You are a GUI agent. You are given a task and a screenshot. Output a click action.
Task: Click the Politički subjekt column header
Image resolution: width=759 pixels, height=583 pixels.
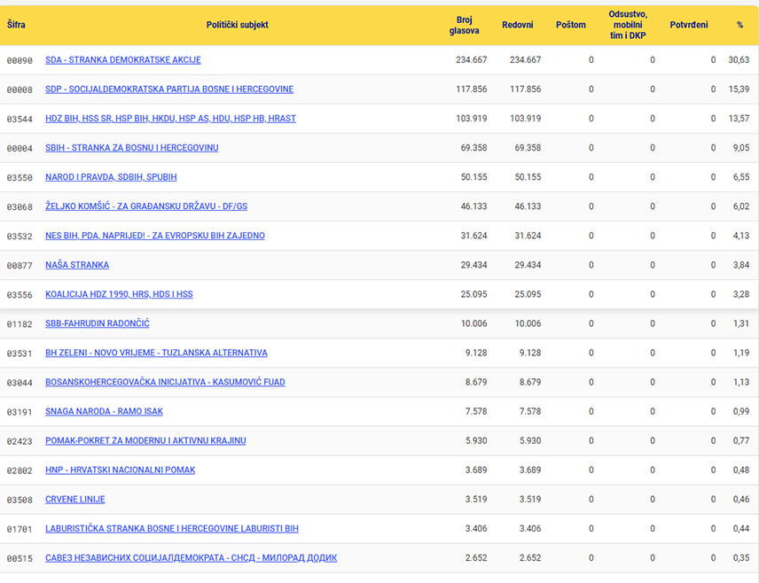point(238,25)
